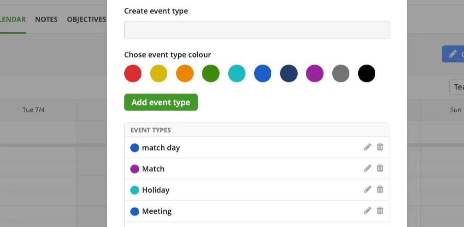
Task: Choose the yellow event colour
Action: 159,73
